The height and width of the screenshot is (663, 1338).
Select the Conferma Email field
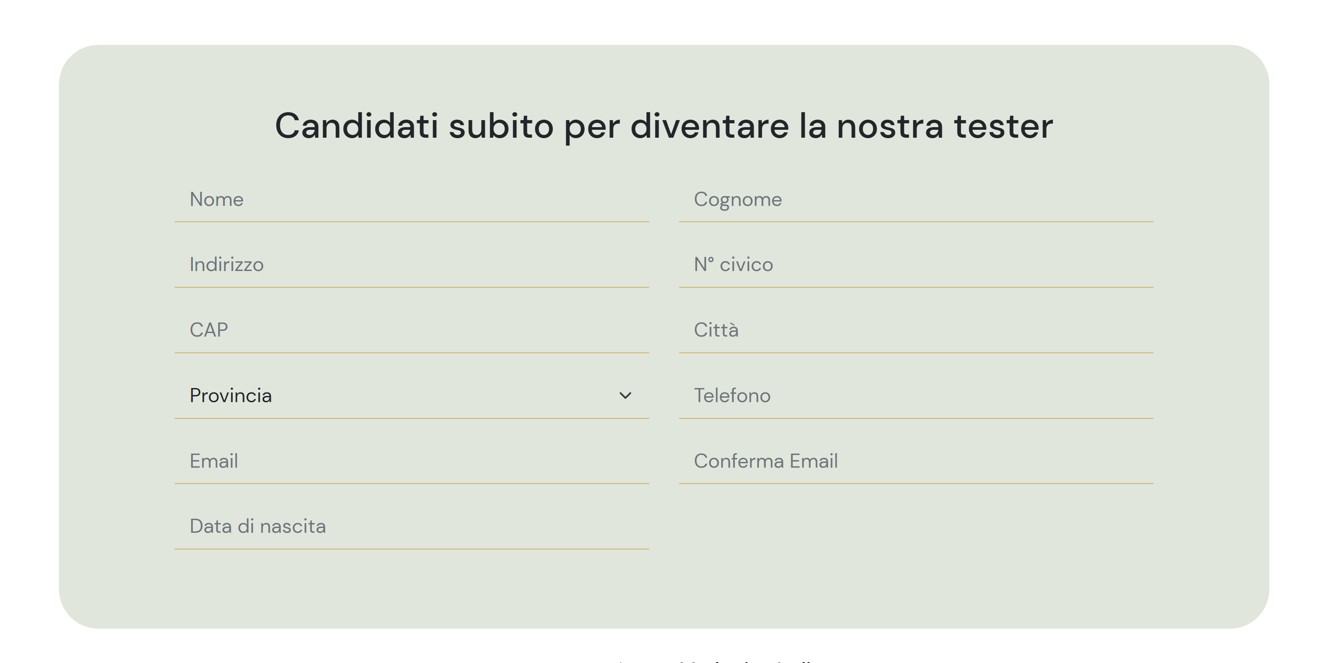coord(916,461)
